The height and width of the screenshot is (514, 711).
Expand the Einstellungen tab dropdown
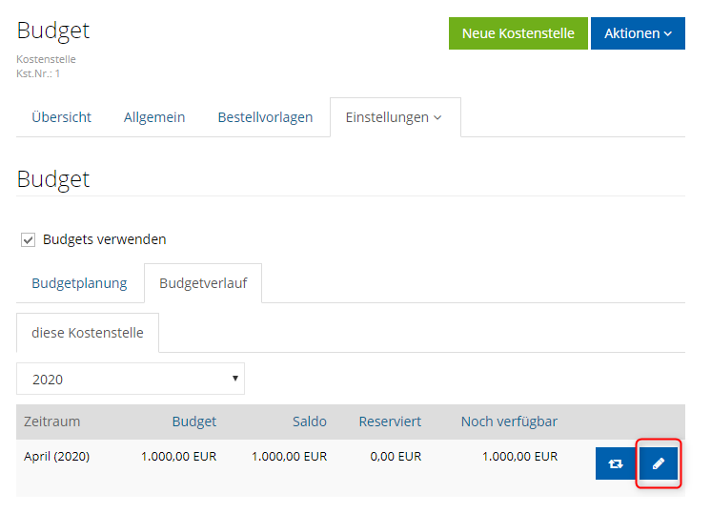(394, 117)
